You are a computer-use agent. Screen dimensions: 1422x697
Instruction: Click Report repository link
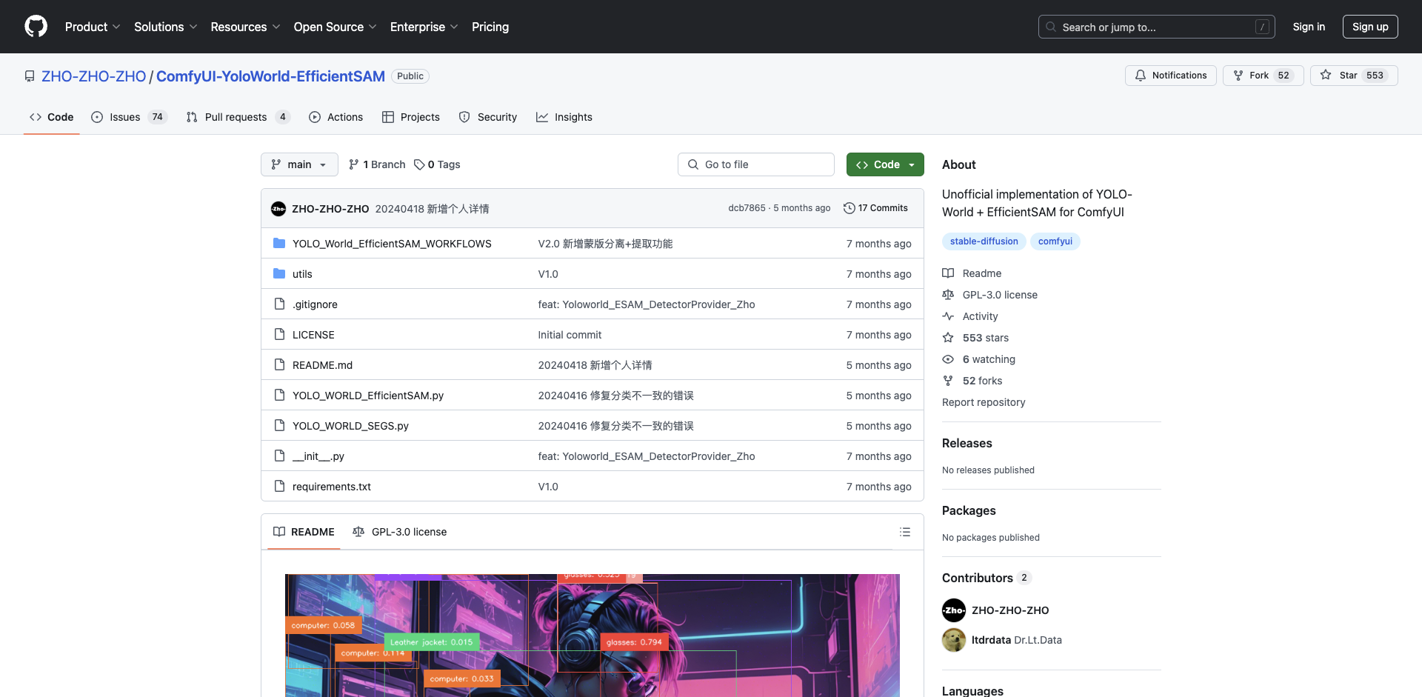[984, 402]
